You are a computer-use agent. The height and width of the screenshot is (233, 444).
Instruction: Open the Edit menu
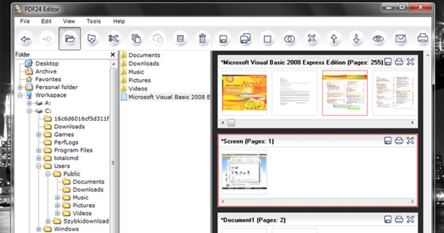[x=46, y=21]
